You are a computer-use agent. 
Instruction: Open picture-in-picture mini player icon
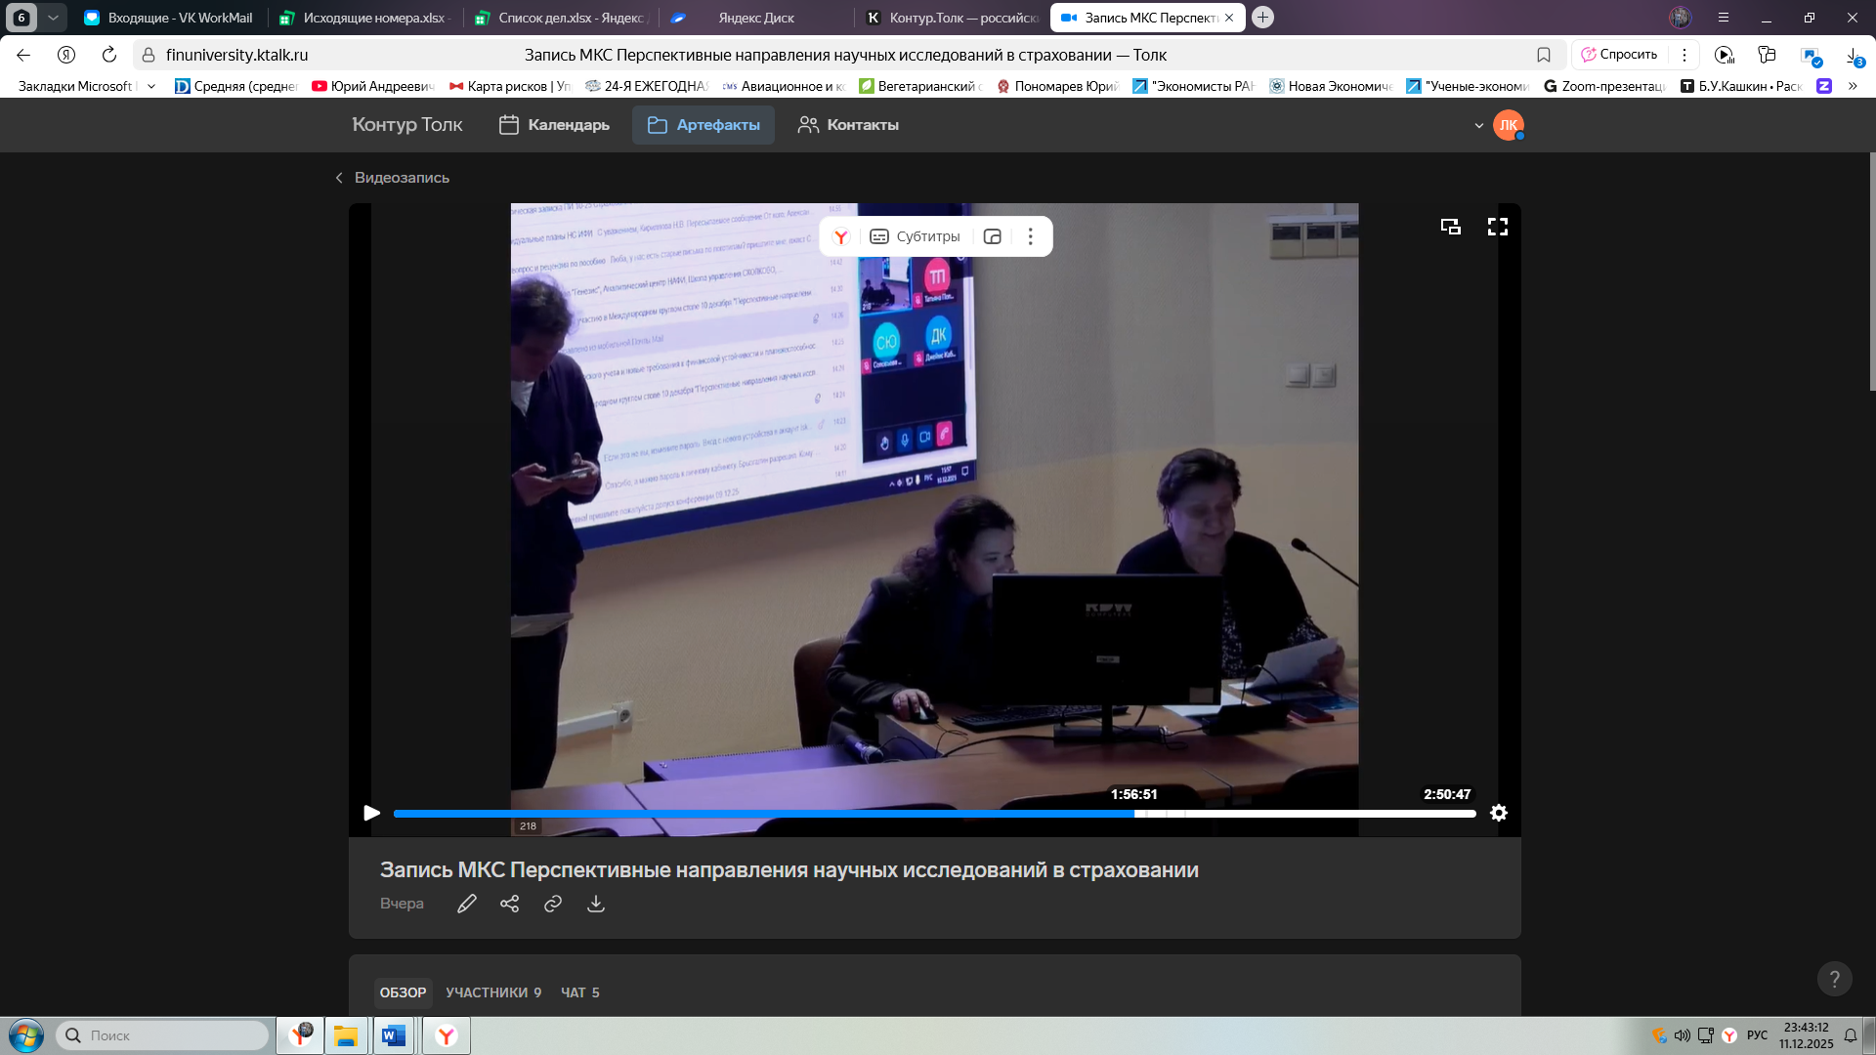[1450, 227]
